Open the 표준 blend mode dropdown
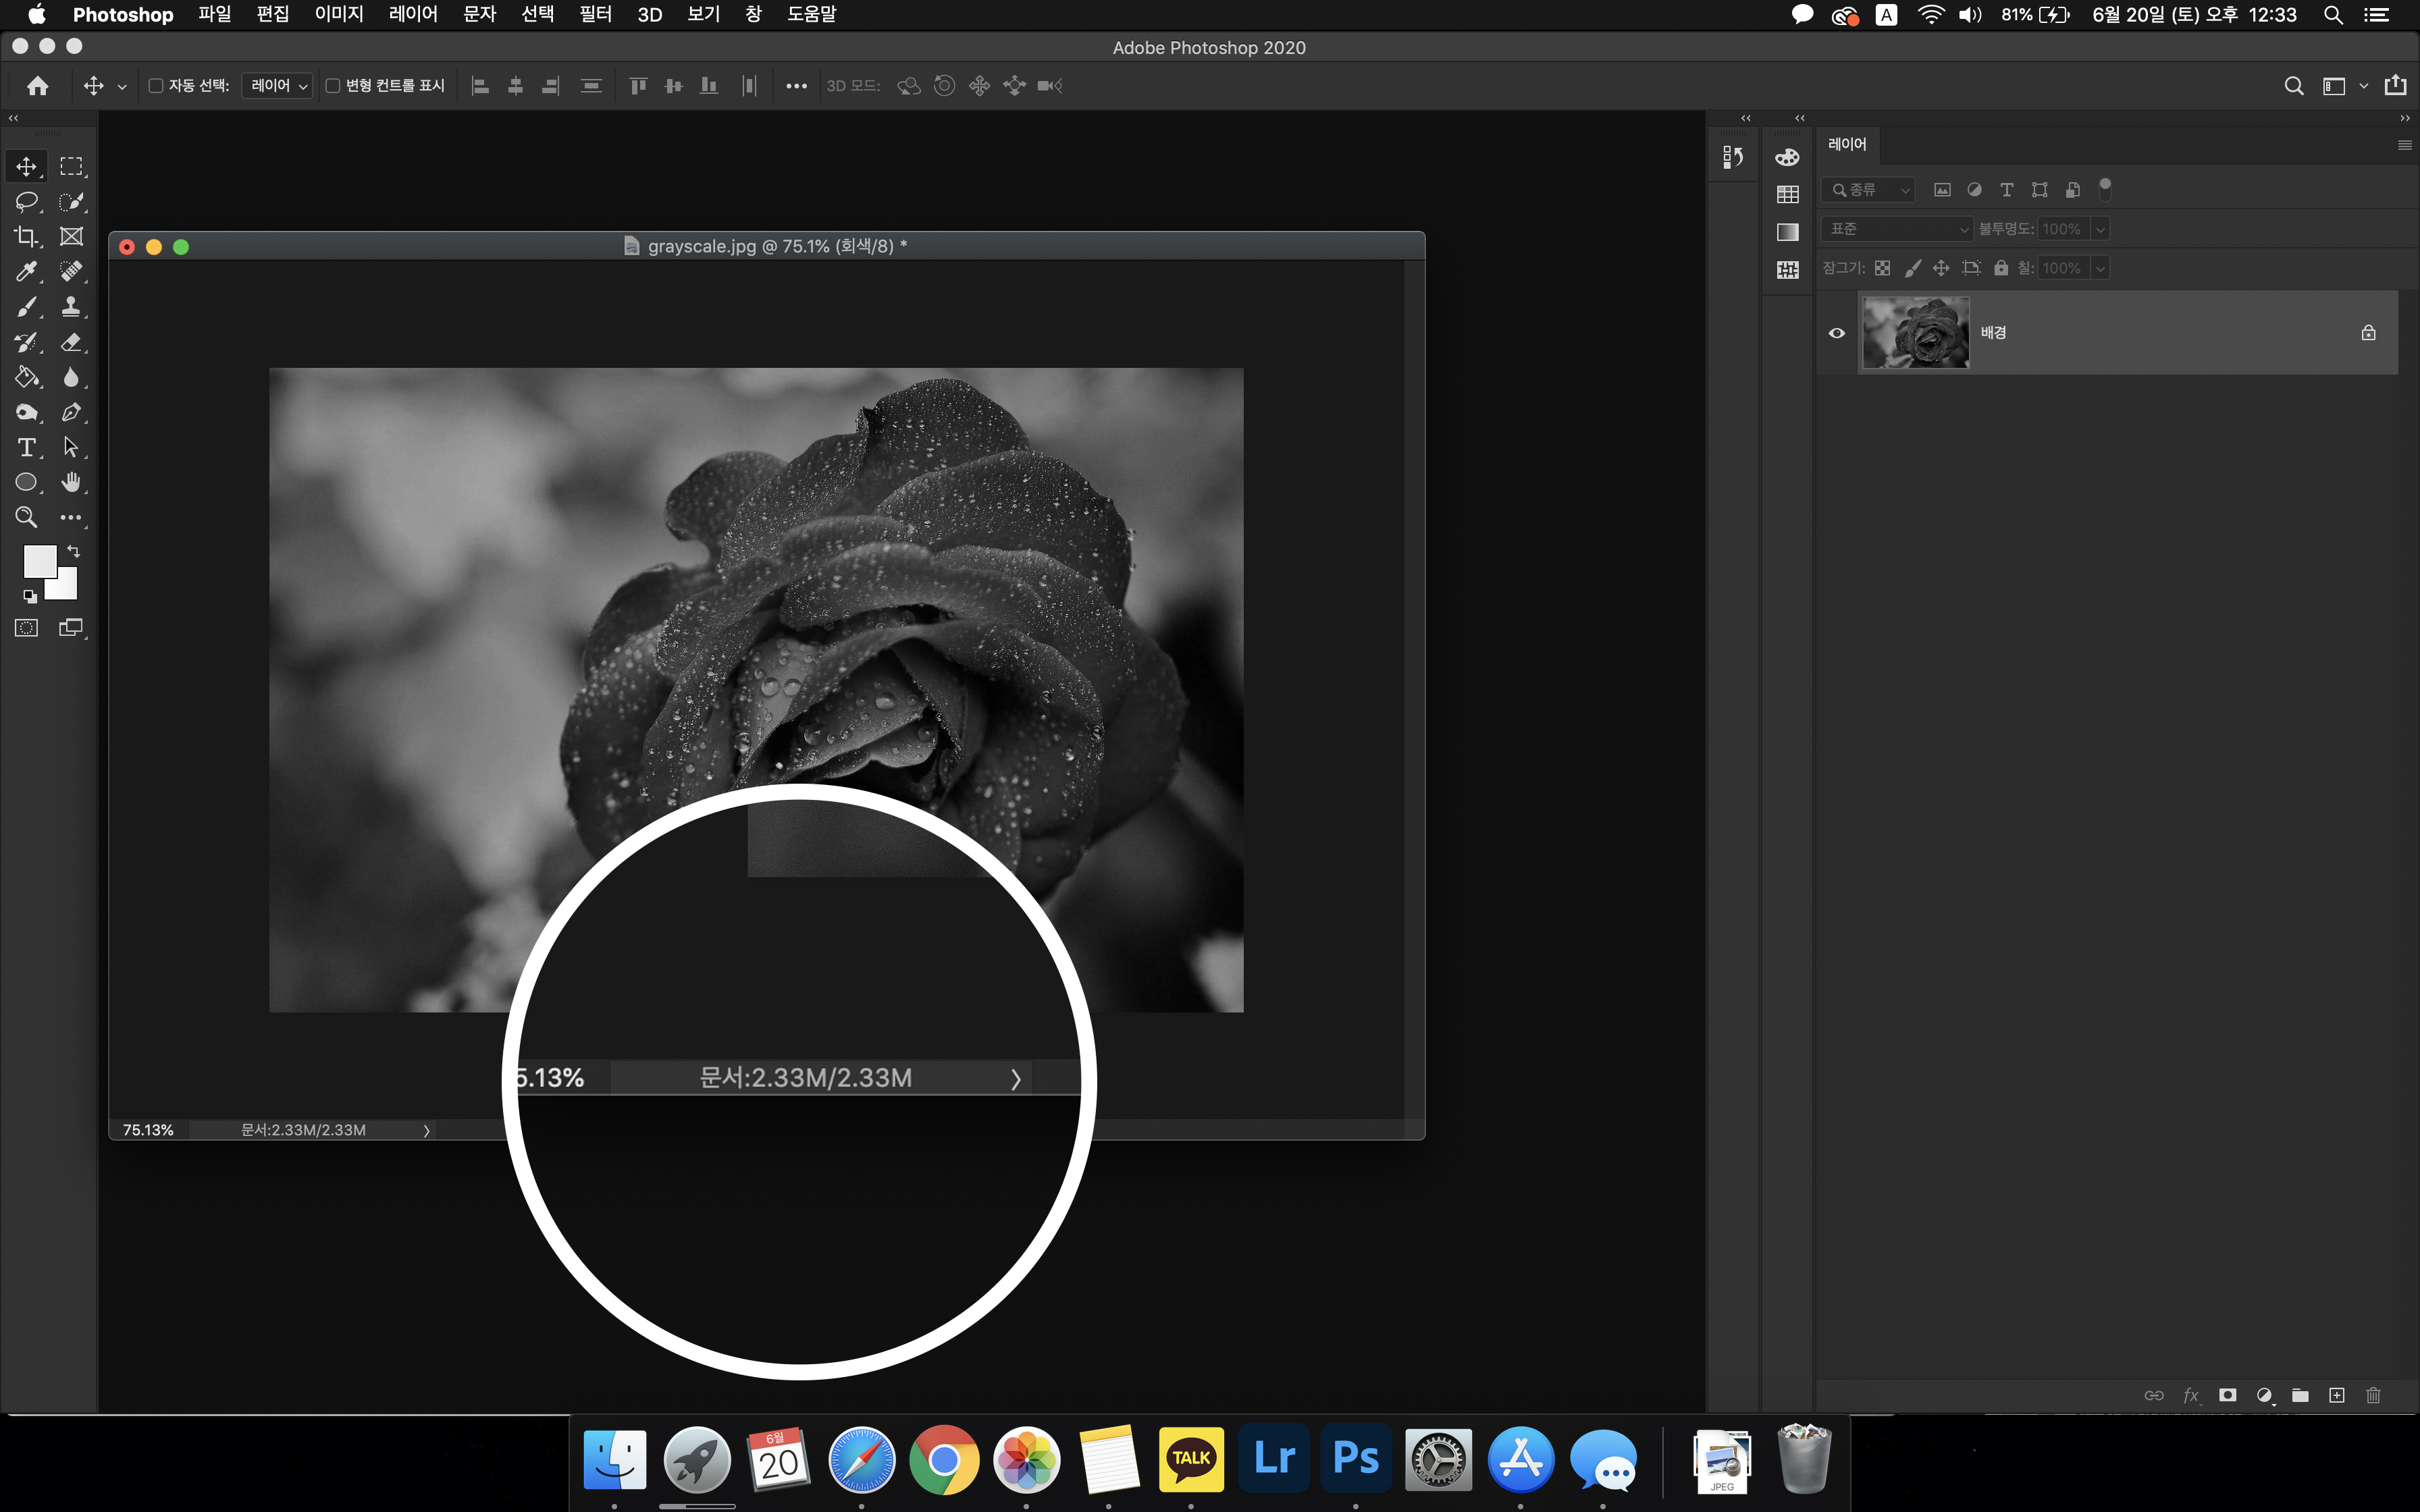2420x1512 pixels. coord(1896,229)
